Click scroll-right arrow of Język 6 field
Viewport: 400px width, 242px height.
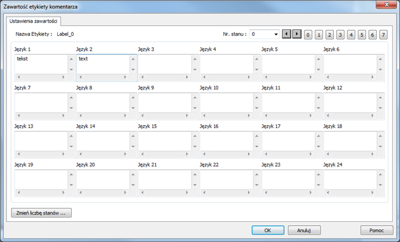point(372,77)
